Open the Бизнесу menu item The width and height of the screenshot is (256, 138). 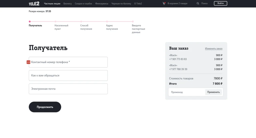tap(67, 3)
